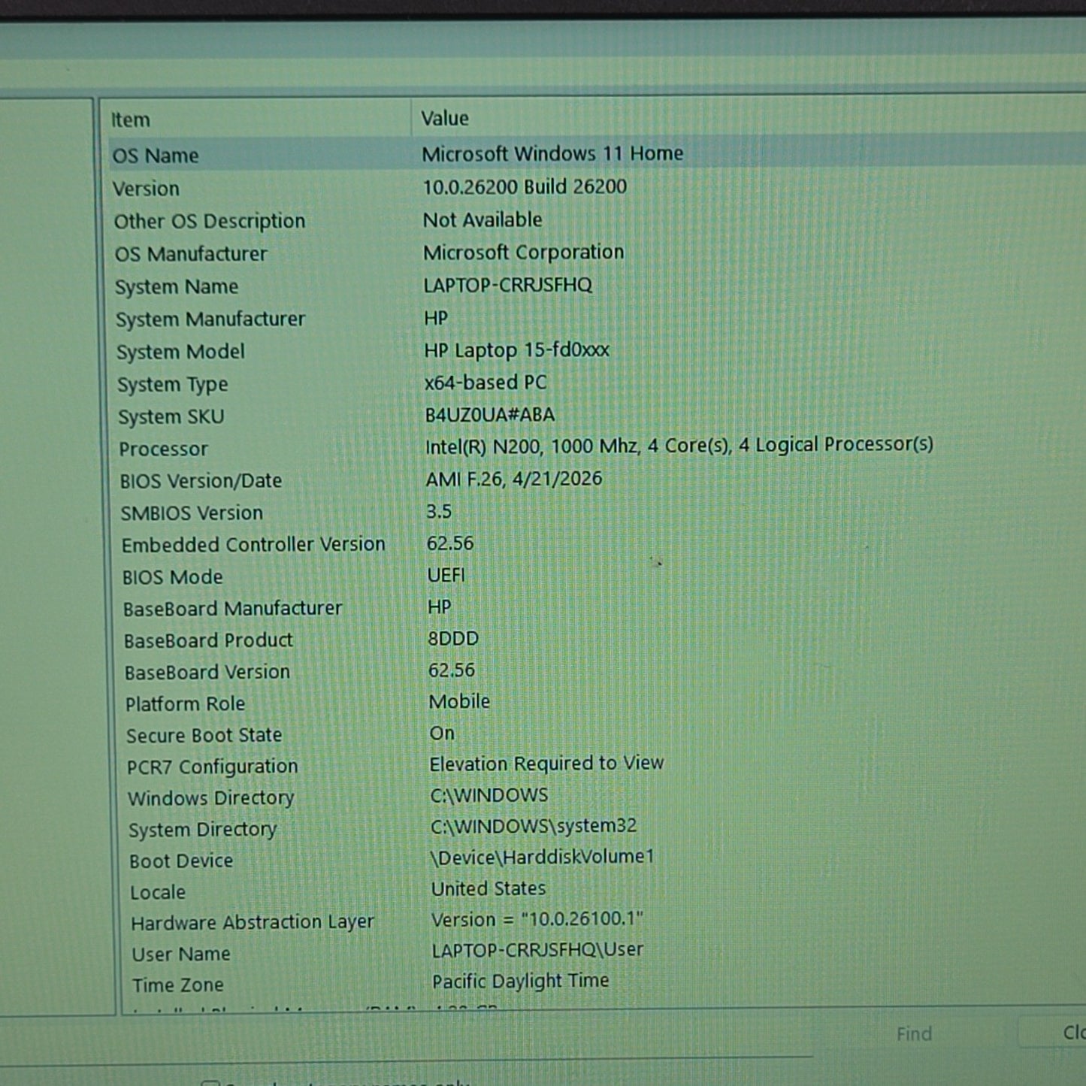Screen dimensions: 1086x1086
Task: Click the value "Microsoft Windows 11 Home"
Action: tap(552, 153)
